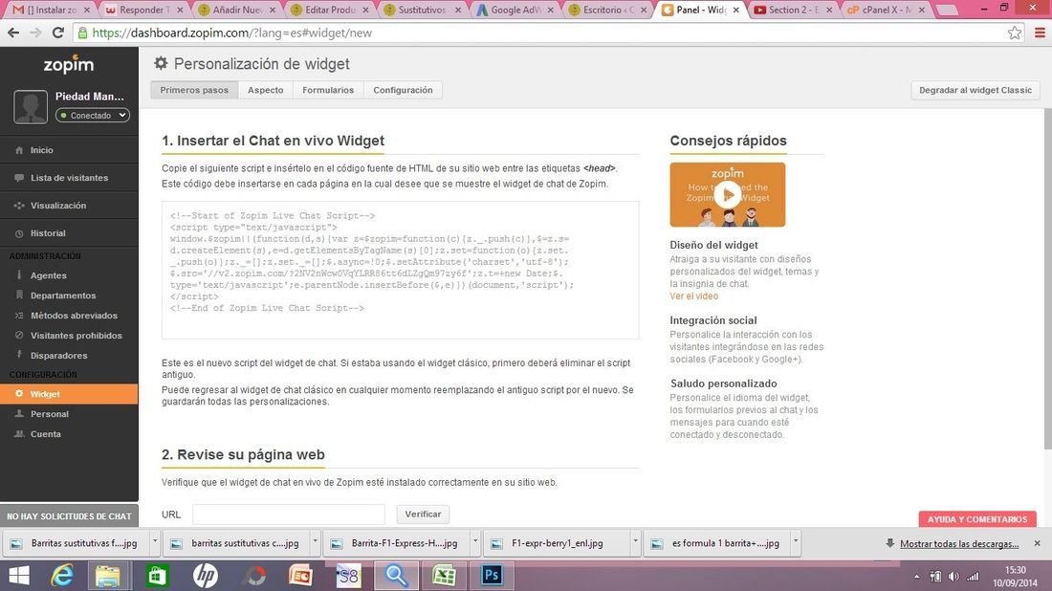Switch to the Sustitutivos tab
1052x591 pixels.
(422, 11)
